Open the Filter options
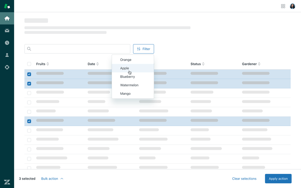This screenshot has width=301, height=188. pyautogui.click(x=143, y=49)
